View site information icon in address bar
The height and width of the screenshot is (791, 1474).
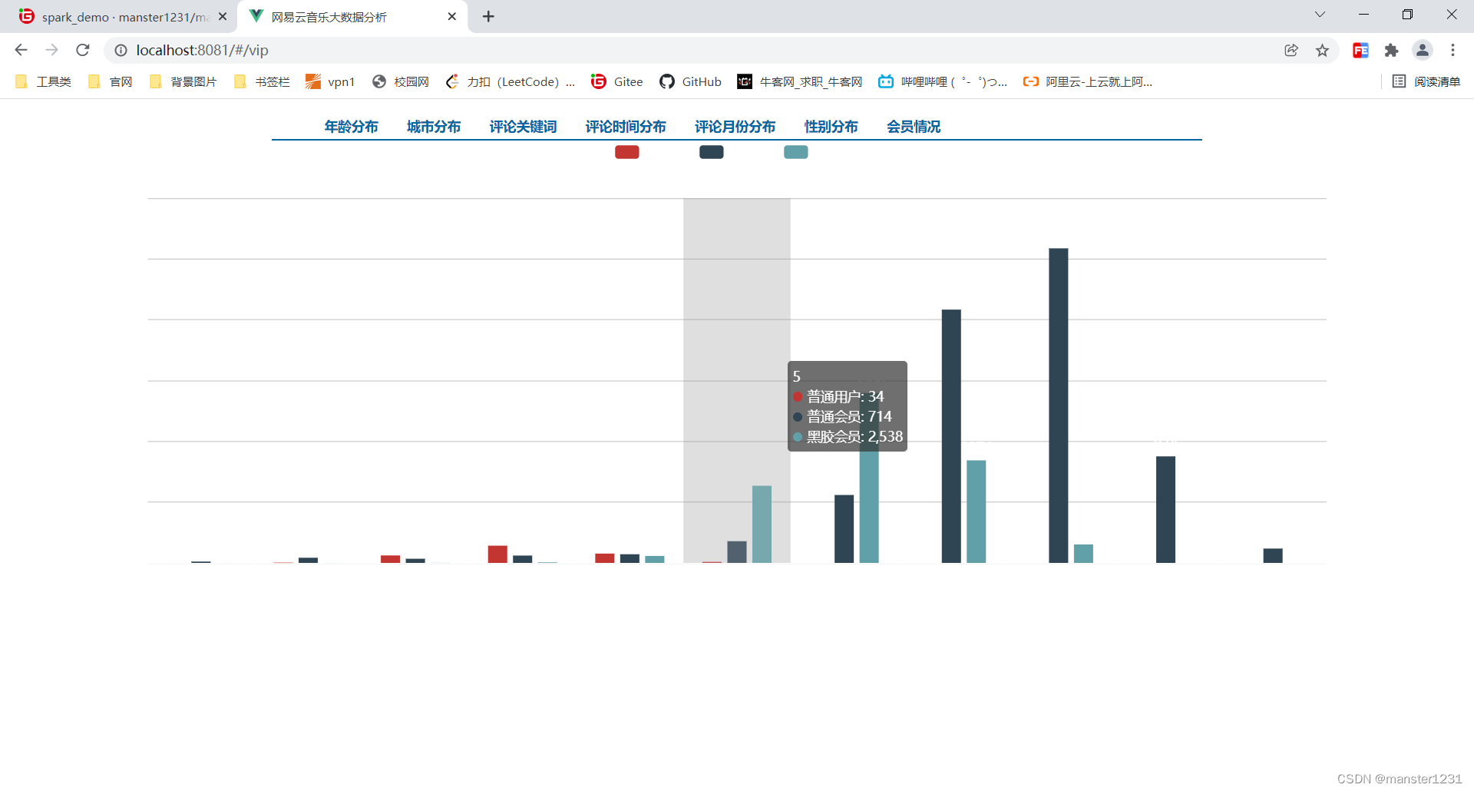(x=121, y=50)
